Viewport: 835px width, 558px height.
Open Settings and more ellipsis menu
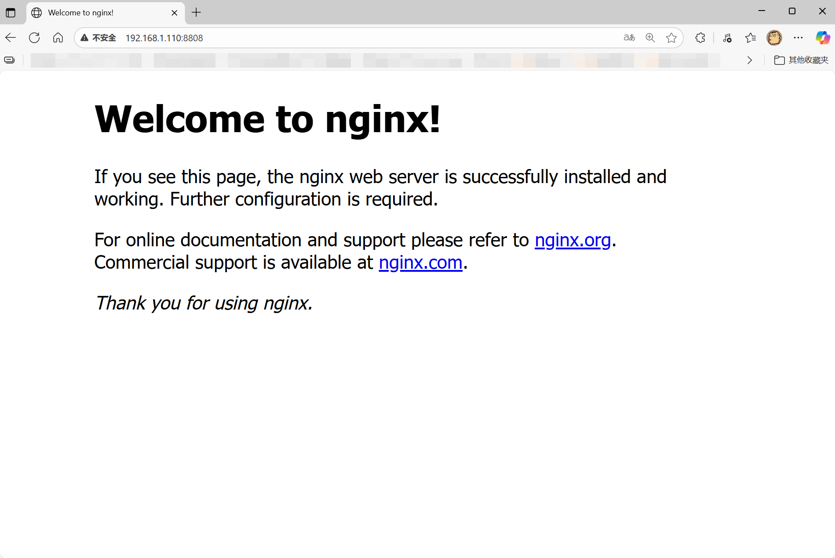tap(799, 38)
